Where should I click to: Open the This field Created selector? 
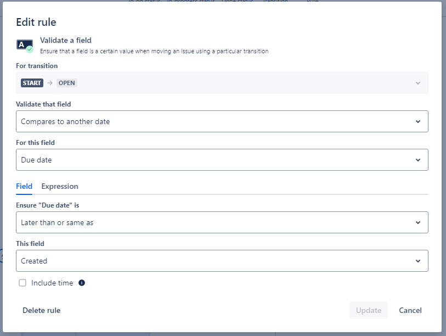(x=222, y=261)
